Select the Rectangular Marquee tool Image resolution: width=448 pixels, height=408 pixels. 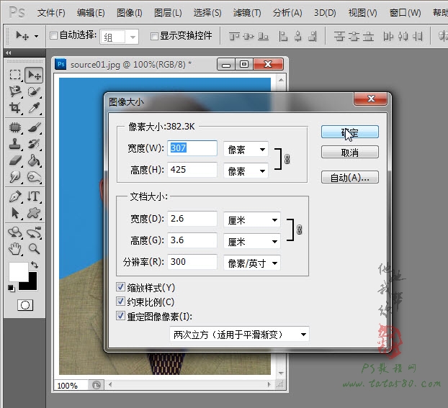click(15, 75)
